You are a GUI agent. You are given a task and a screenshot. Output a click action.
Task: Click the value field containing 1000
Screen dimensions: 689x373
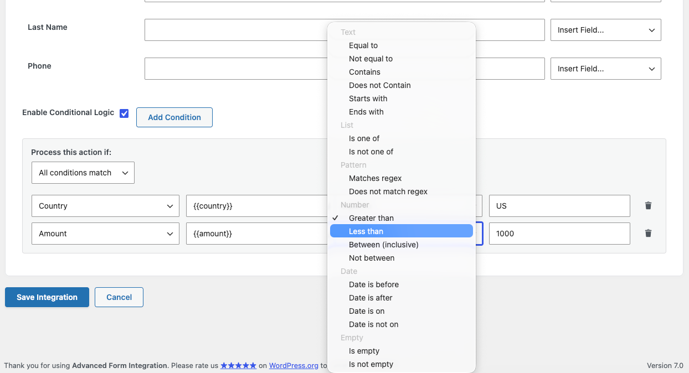(x=559, y=234)
